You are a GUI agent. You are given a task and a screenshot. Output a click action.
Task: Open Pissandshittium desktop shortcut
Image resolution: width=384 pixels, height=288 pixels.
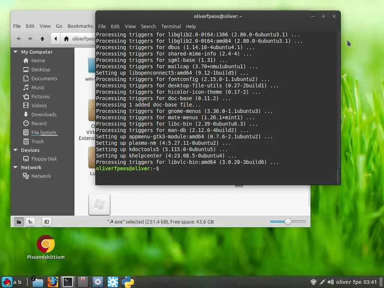pos(46,247)
